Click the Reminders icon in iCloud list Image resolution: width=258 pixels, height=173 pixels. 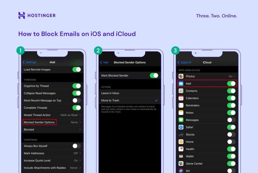coord(181,105)
